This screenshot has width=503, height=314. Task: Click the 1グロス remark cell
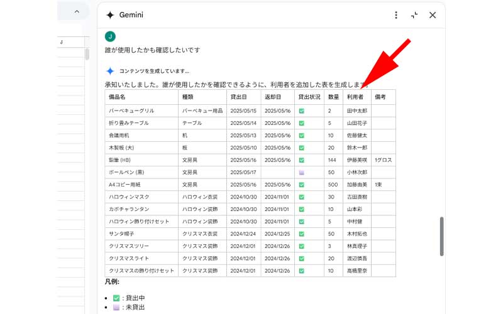click(383, 160)
